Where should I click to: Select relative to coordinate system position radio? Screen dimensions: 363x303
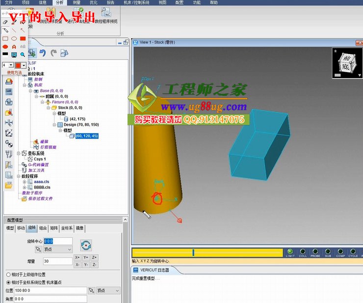coord(8,282)
